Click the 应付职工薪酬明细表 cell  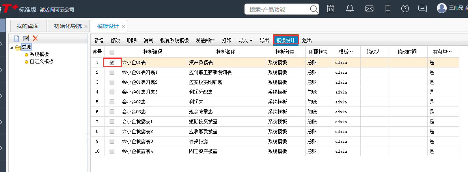pos(226,72)
